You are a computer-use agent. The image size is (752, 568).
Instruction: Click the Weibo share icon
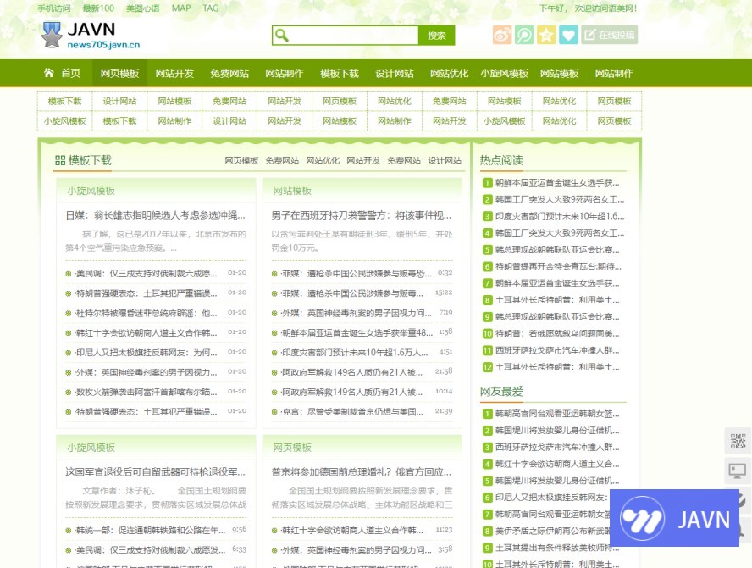pyautogui.click(x=502, y=35)
